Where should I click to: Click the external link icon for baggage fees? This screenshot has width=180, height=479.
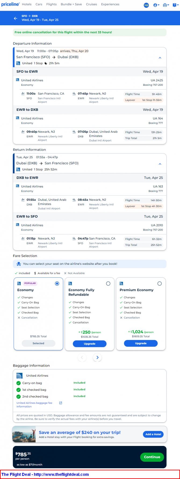pyautogui.click(x=61, y=403)
